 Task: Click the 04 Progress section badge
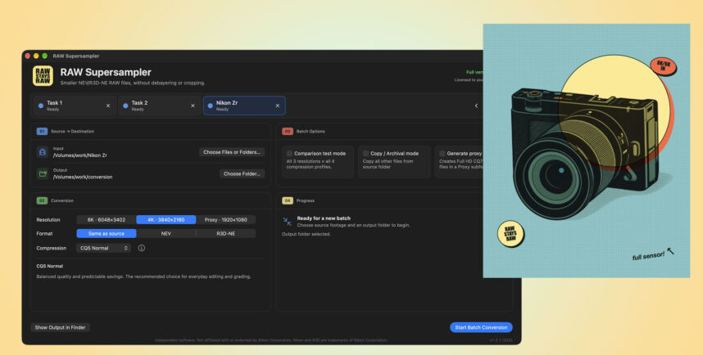[x=288, y=200]
